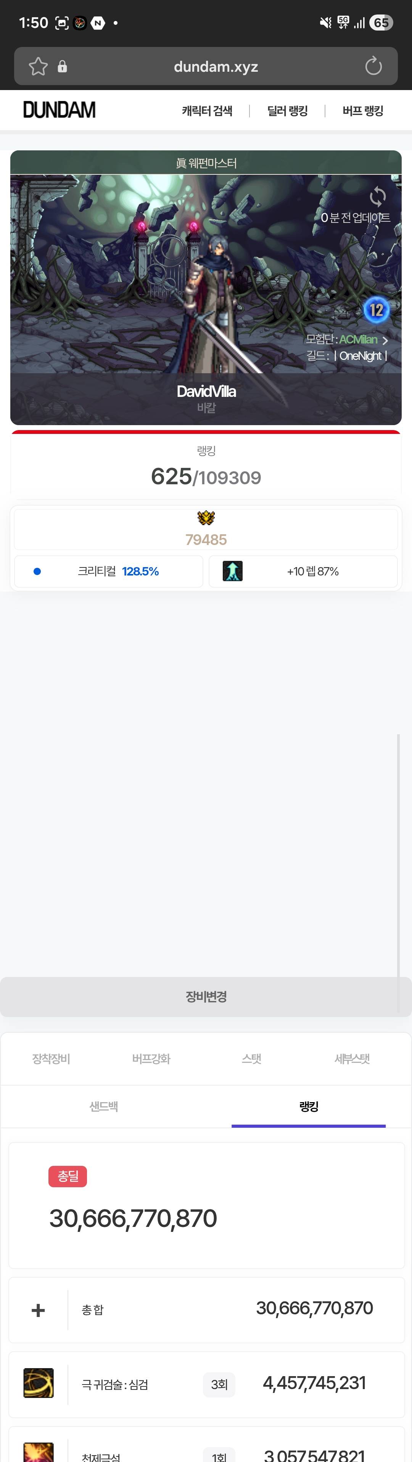Expand the 총합 row with plus
The height and width of the screenshot is (1462, 412).
coord(38,1310)
